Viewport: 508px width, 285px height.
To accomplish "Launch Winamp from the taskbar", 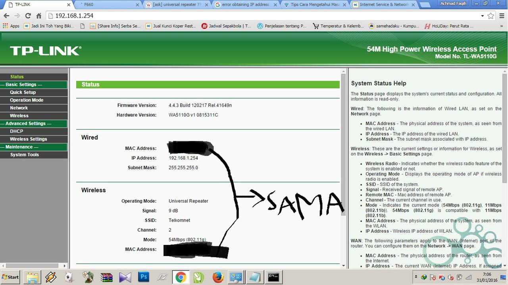I will click(x=51, y=277).
